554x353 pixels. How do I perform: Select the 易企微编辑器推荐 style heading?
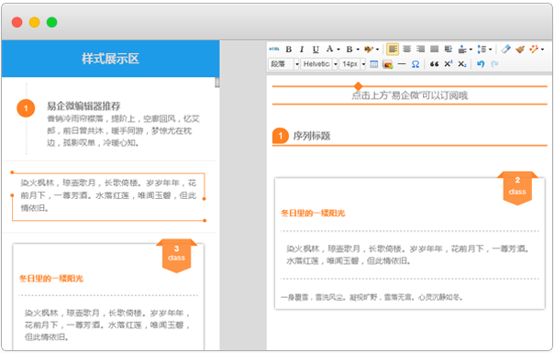point(83,106)
